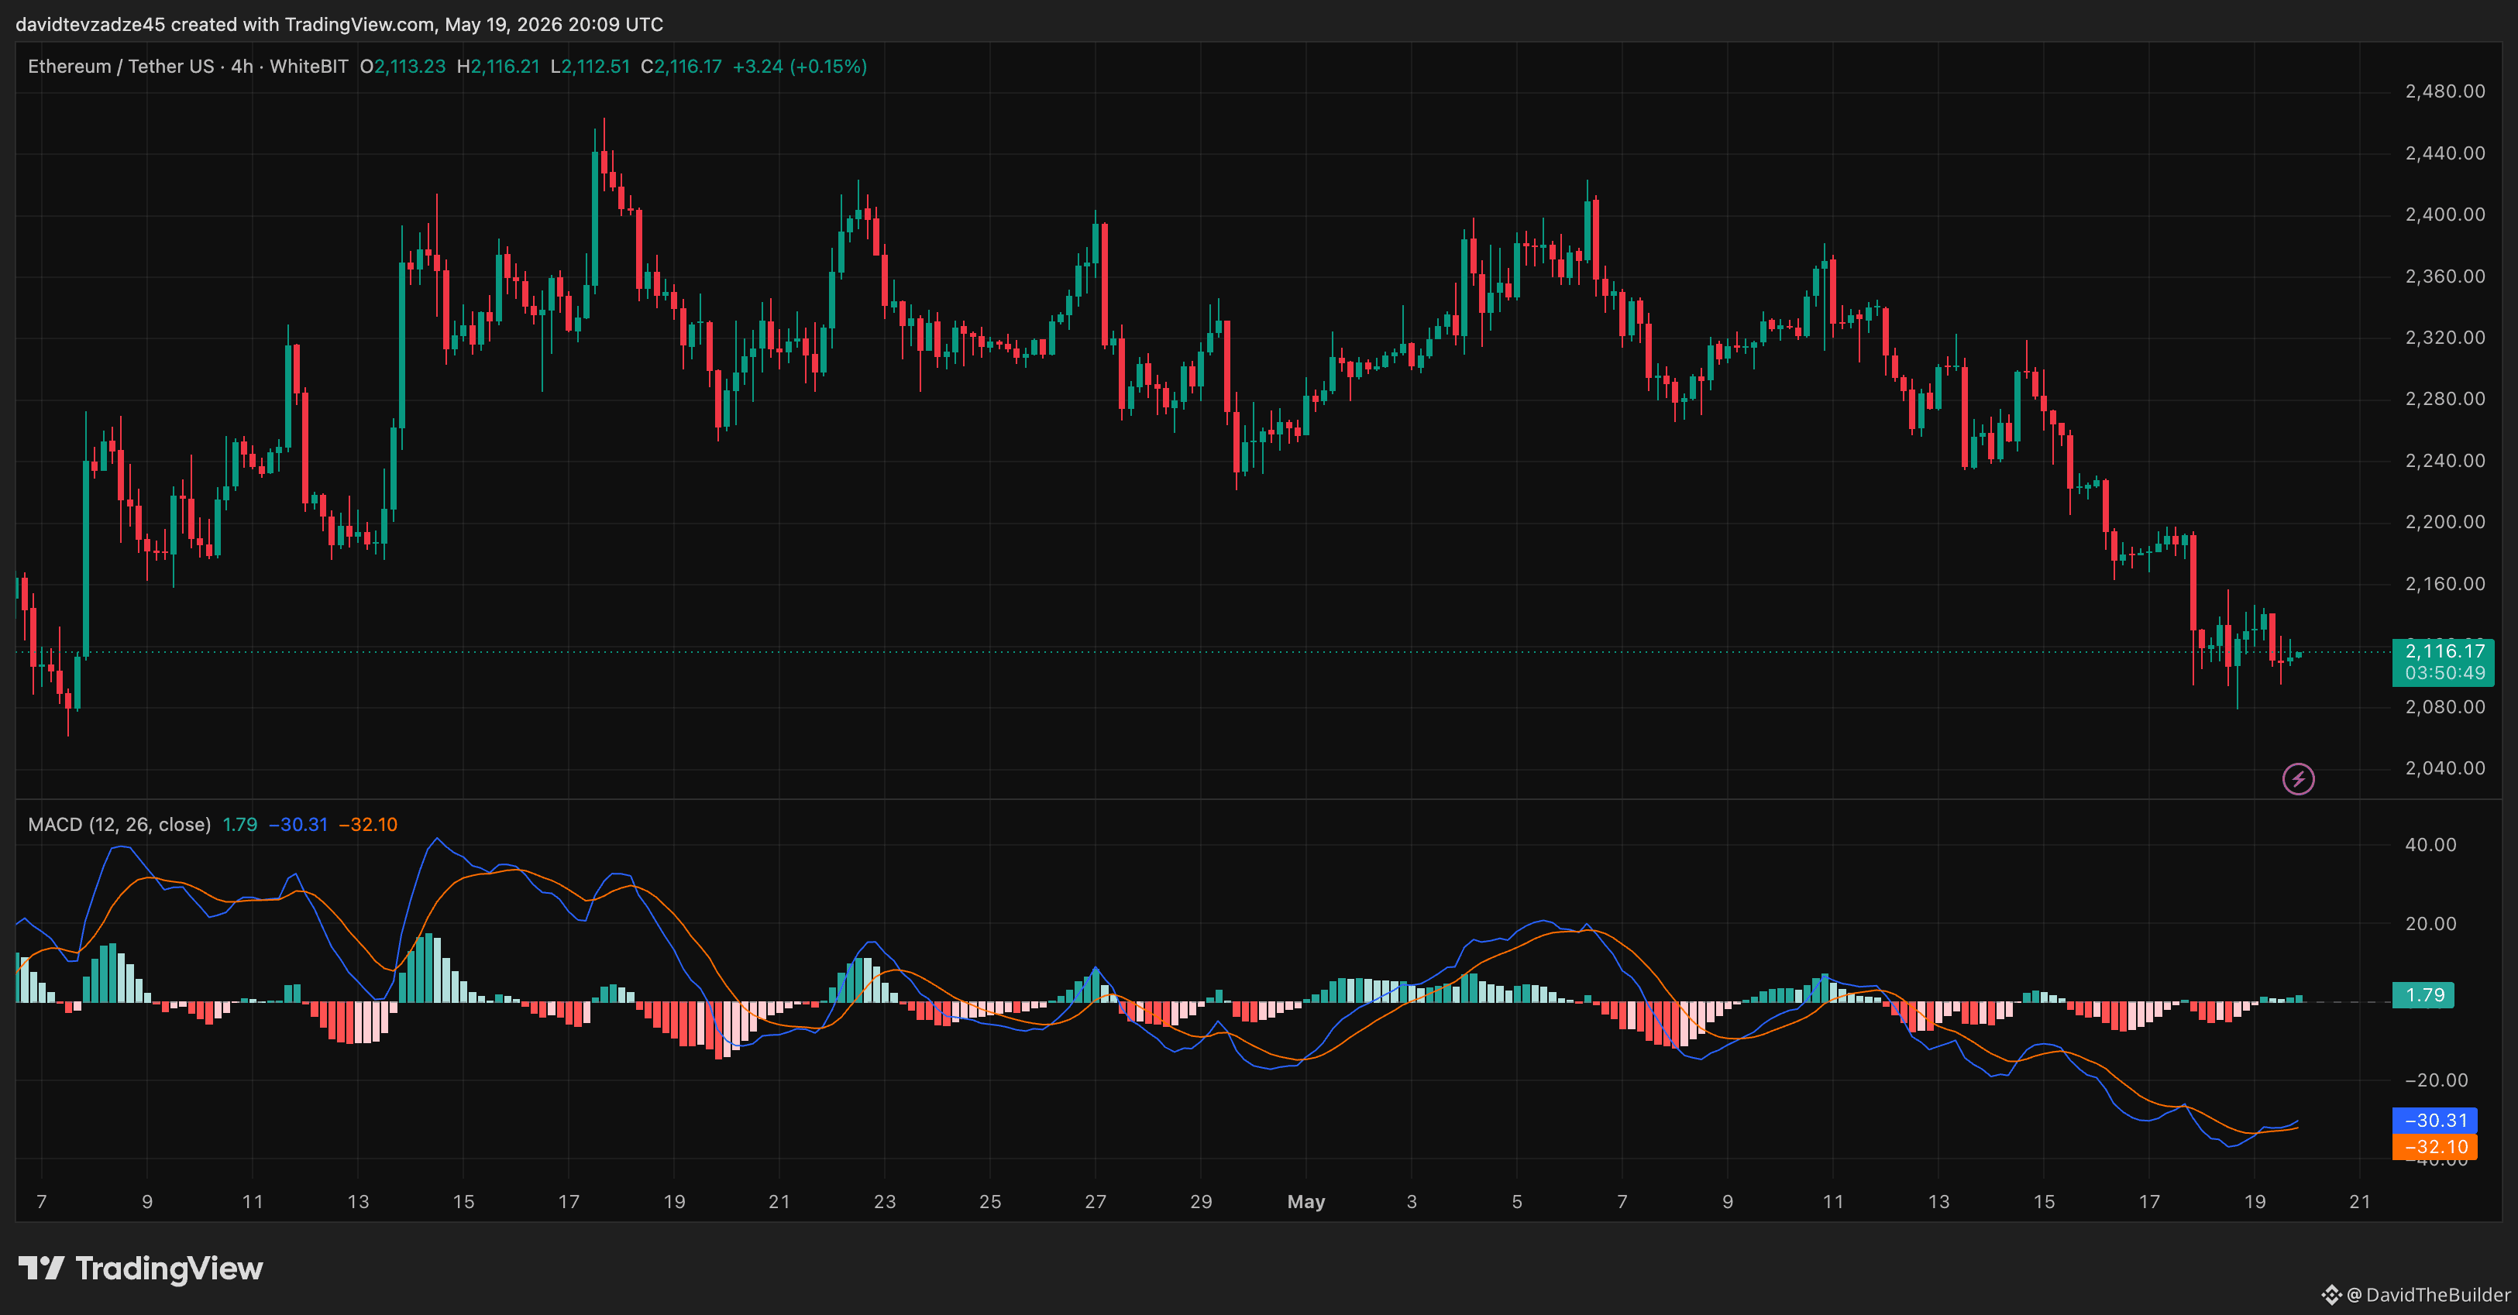
Task: Click the MACD legend histogram value 1.79
Action: point(239,825)
